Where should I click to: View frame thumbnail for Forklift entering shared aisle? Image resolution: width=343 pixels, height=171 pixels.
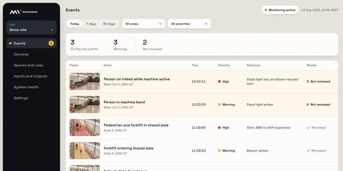pyautogui.click(x=85, y=150)
